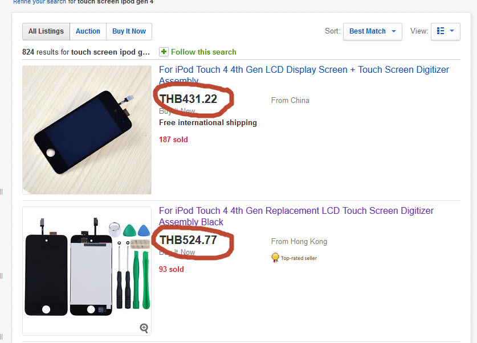The image size is (477, 343).
Task: Click the first listing's black screen thumbnail
Action: (87, 130)
